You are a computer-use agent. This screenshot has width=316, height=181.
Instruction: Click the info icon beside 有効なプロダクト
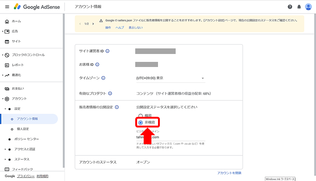coord(110,94)
